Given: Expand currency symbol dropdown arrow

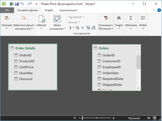Looking at the screenshot, I should tap(74, 28).
